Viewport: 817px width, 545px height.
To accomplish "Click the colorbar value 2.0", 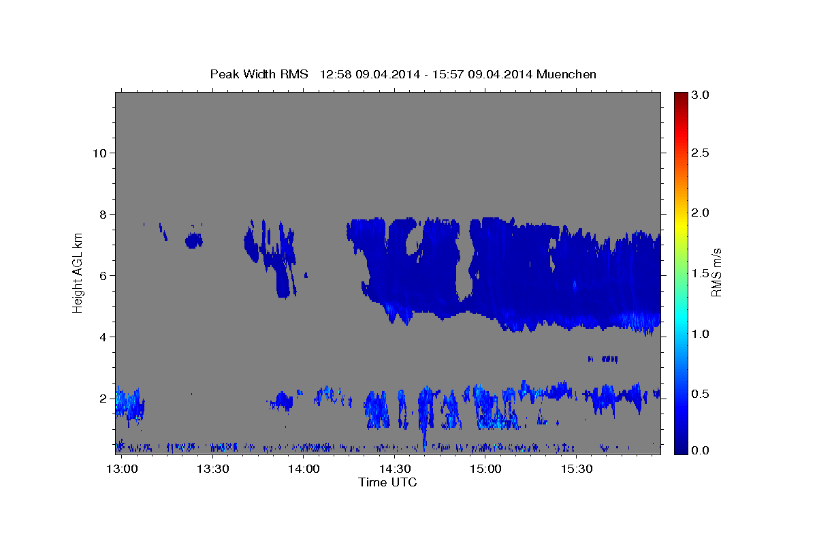I will click(x=700, y=213).
